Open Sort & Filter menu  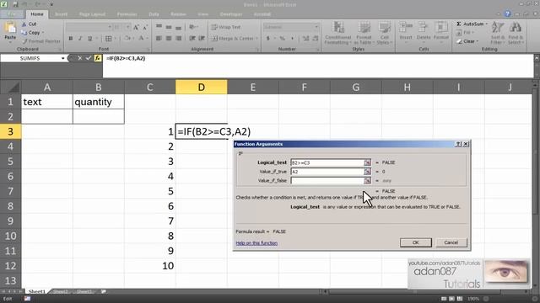coord(498,34)
